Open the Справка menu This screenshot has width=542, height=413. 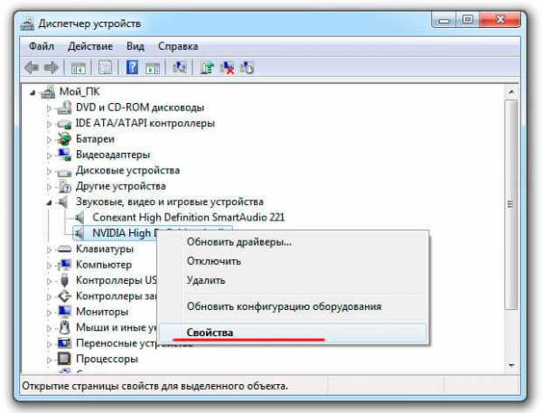click(178, 45)
